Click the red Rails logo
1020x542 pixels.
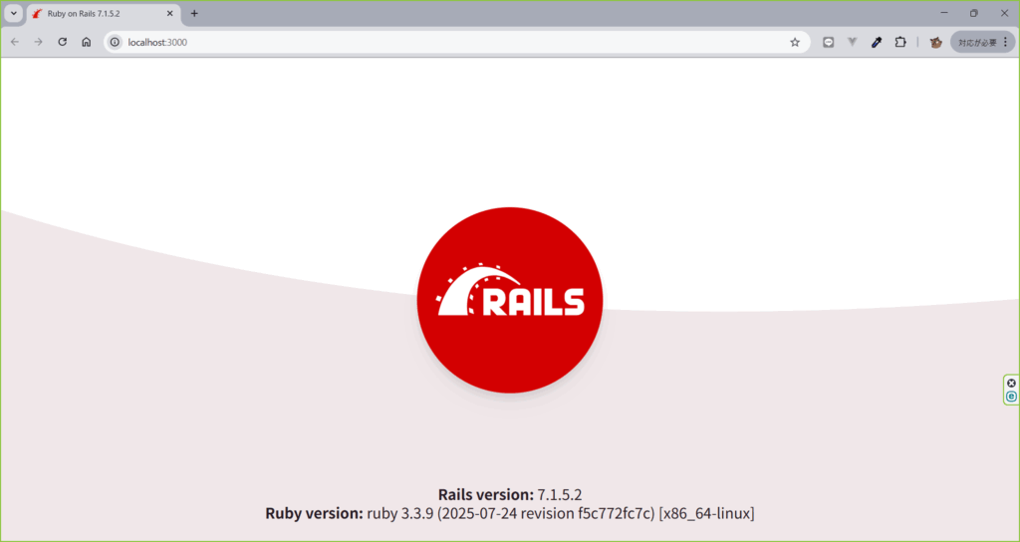[509, 300]
